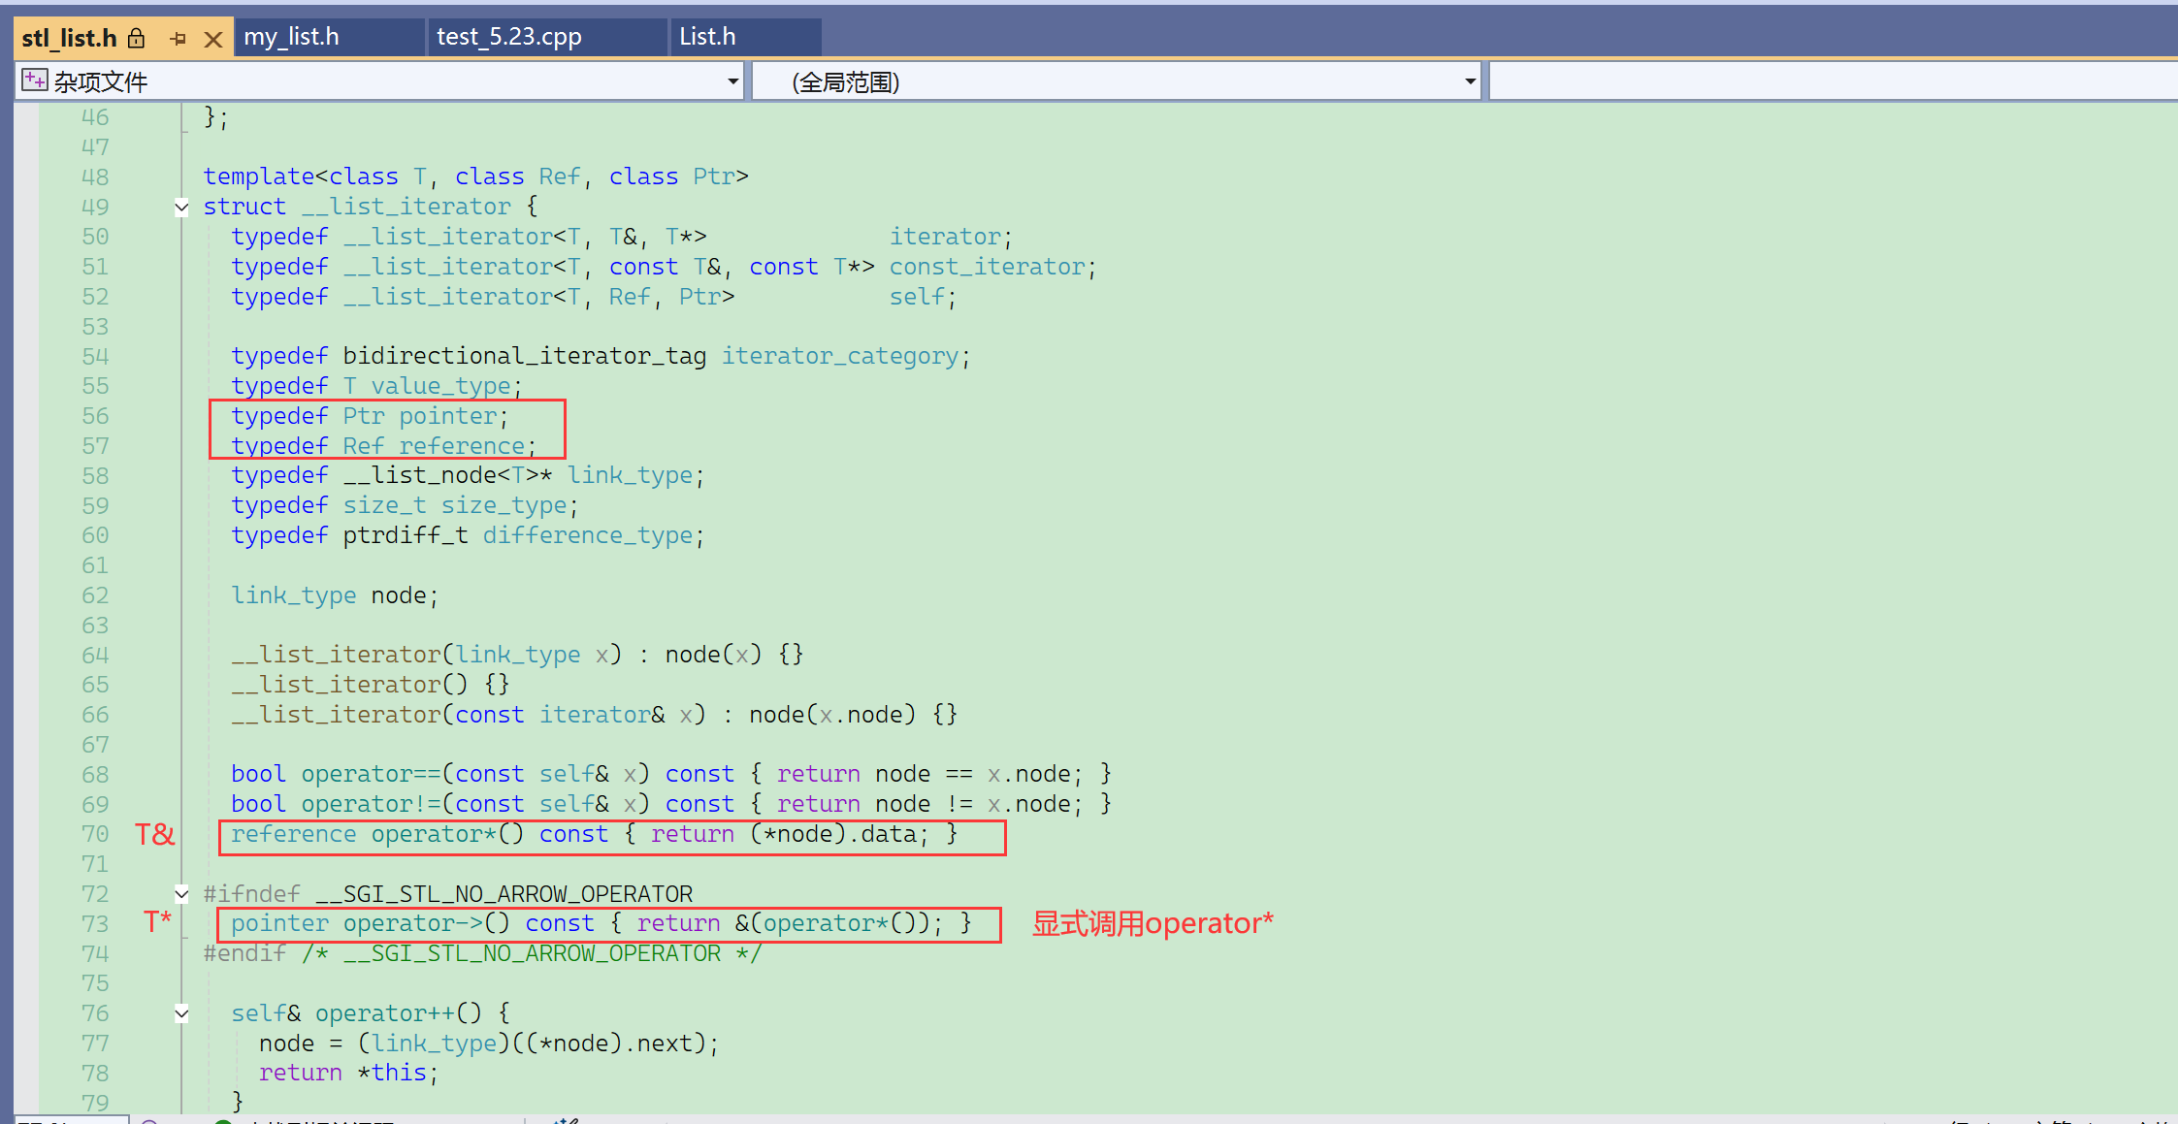Screen dimensions: 2178x1124
Task: Open the List.h tab
Action: click(x=707, y=37)
